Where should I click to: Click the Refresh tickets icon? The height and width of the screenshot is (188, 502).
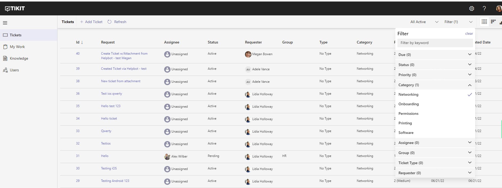[x=109, y=22]
